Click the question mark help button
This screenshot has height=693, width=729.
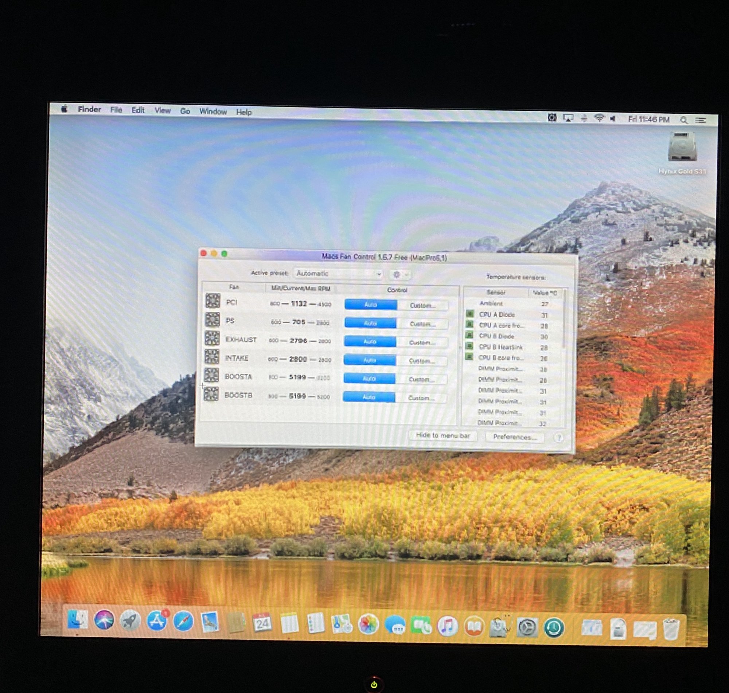click(559, 438)
